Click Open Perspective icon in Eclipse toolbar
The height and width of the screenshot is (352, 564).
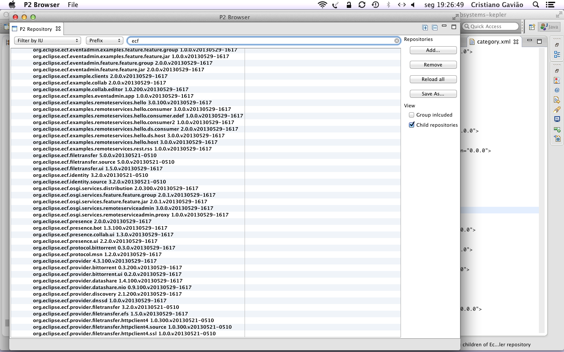(x=532, y=27)
